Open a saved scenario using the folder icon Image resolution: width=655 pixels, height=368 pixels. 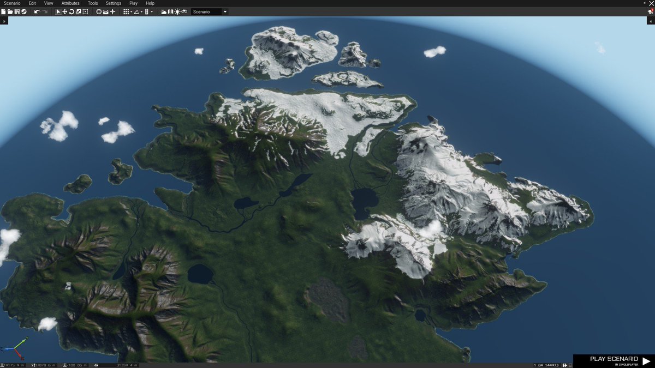9,11
